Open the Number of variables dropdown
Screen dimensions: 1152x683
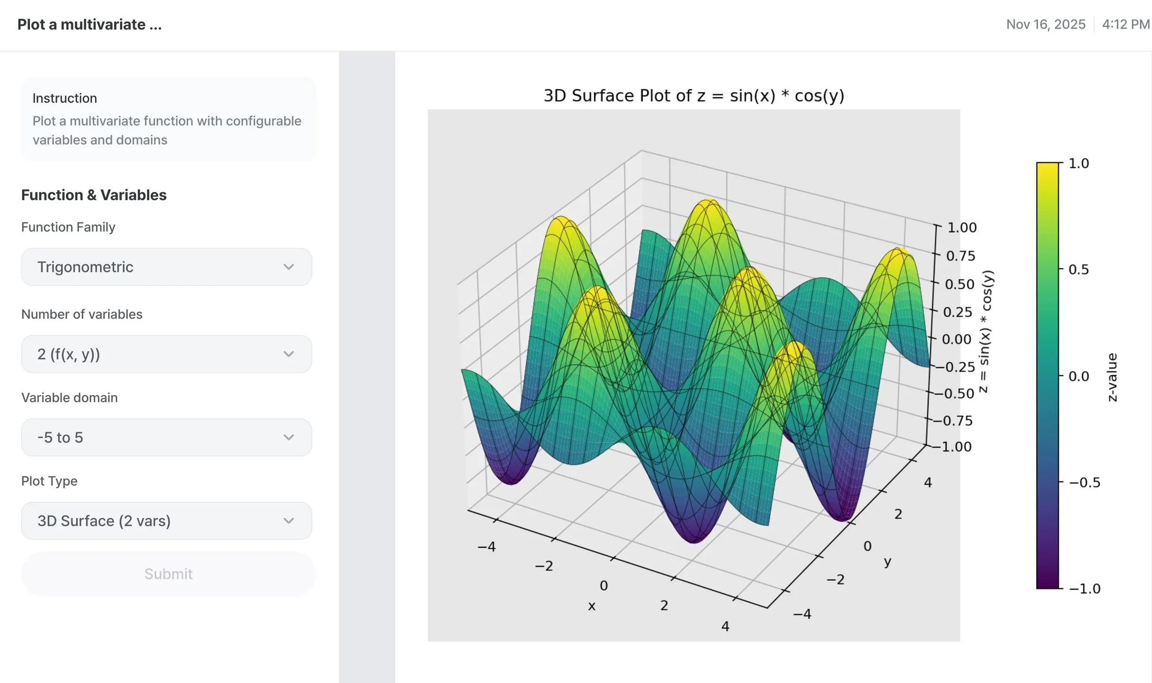pos(166,354)
